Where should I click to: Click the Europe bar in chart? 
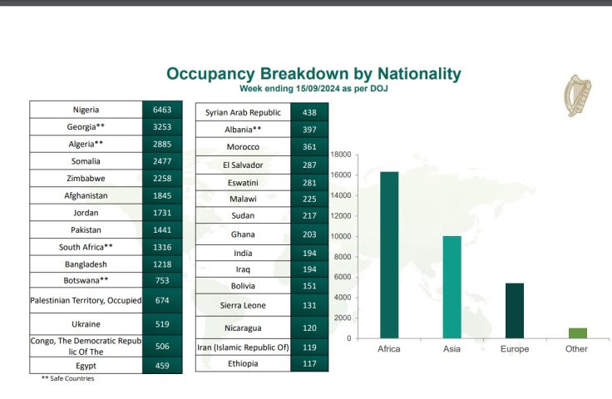(515, 310)
